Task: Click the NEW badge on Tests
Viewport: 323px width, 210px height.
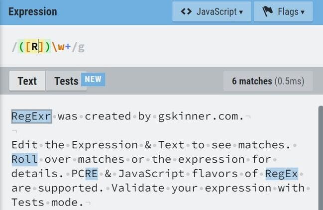Action: pyautogui.click(x=93, y=79)
